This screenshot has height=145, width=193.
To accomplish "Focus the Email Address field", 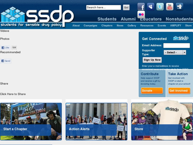I will pyautogui.click(x=177, y=45).
